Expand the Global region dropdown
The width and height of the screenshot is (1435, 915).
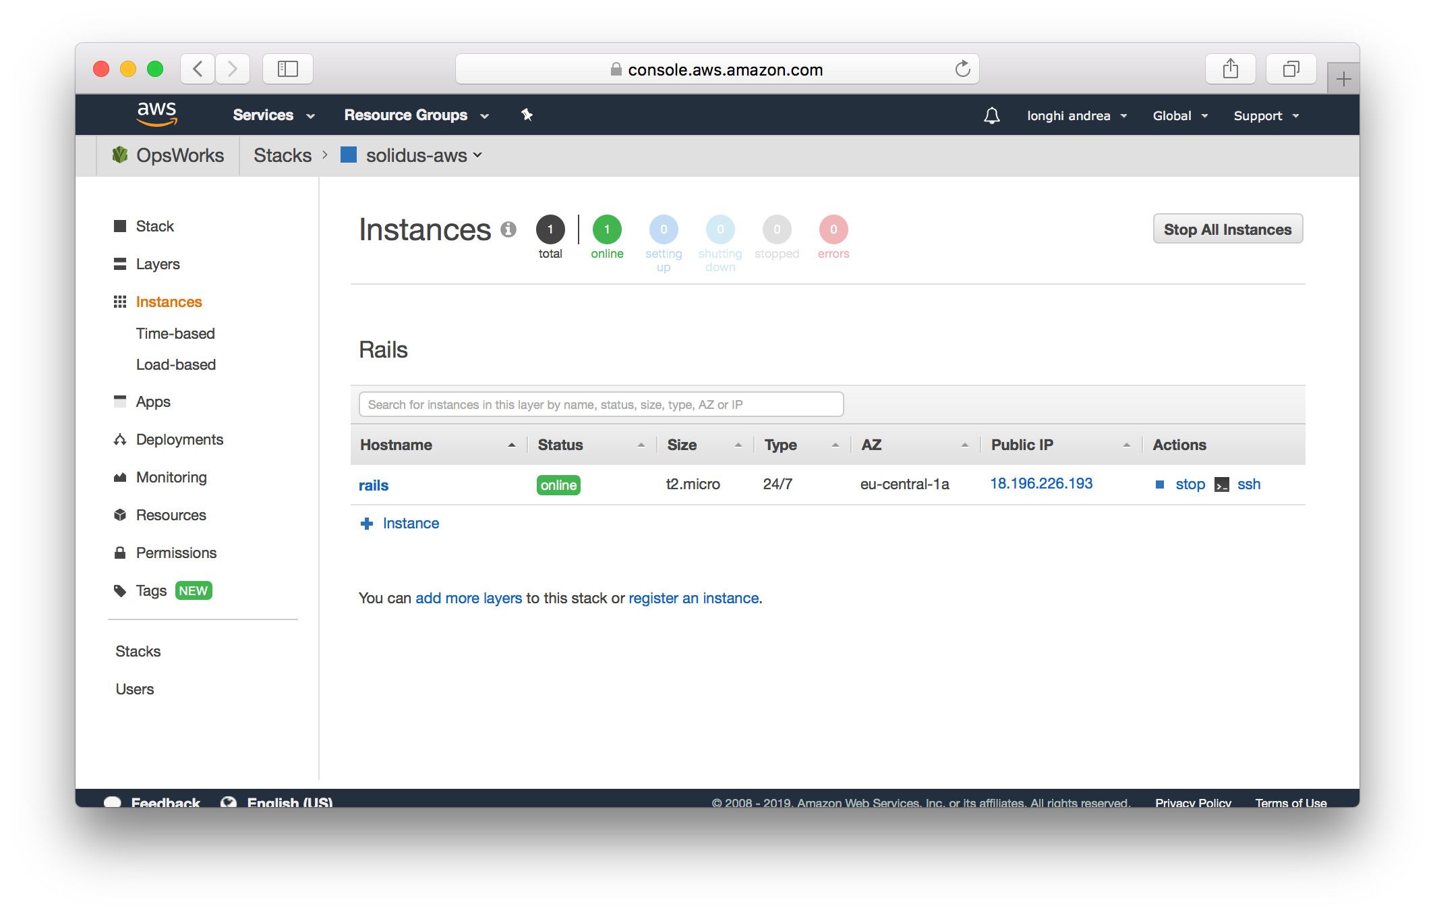(1179, 116)
